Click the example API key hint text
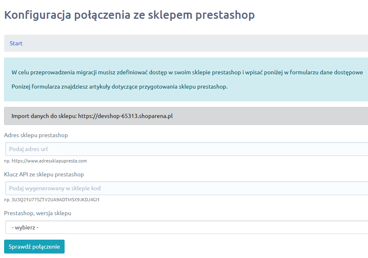This screenshot has height=258, width=368. [x=55, y=200]
